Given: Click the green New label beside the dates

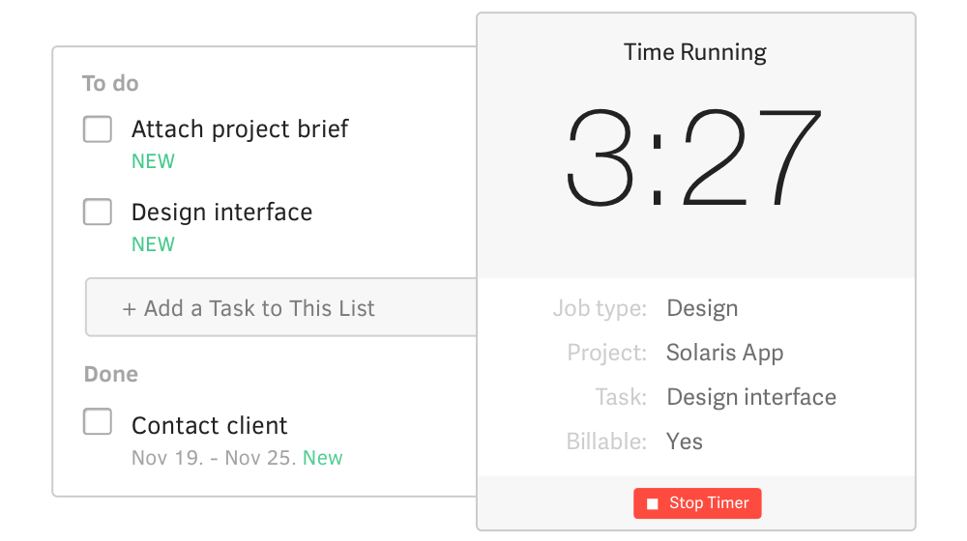Looking at the screenshot, I should coord(323,458).
